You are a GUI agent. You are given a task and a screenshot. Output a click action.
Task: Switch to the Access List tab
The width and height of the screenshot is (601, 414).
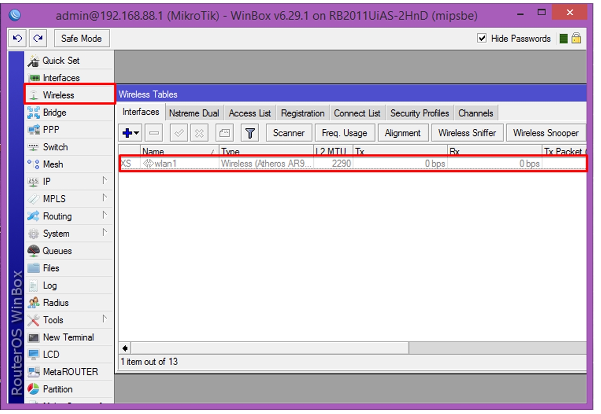(250, 113)
